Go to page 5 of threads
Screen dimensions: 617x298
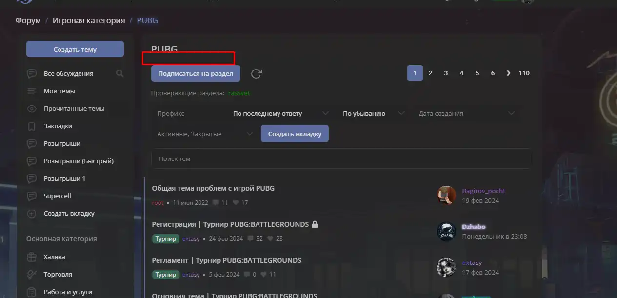click(477, 73)
